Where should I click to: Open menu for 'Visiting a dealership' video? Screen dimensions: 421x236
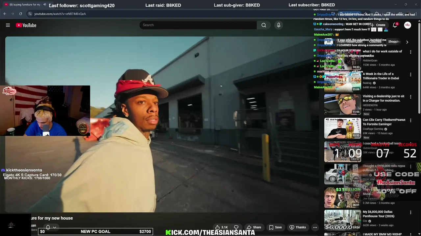(410, 97)
